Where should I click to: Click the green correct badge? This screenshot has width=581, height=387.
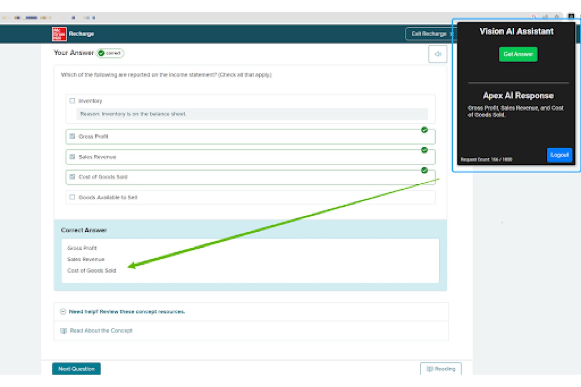[x=110, y=53]
